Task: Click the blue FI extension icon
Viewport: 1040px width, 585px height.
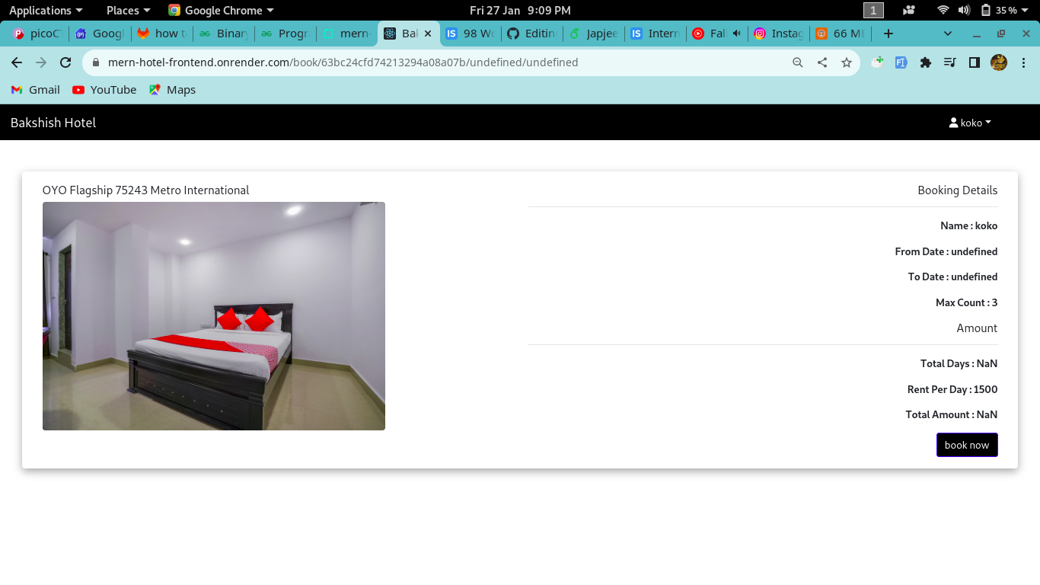Action: click(x=901, y=62)
